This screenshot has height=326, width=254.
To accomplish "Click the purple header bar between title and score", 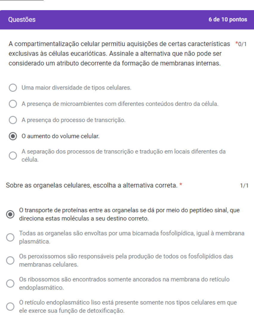I will [119, 20].
